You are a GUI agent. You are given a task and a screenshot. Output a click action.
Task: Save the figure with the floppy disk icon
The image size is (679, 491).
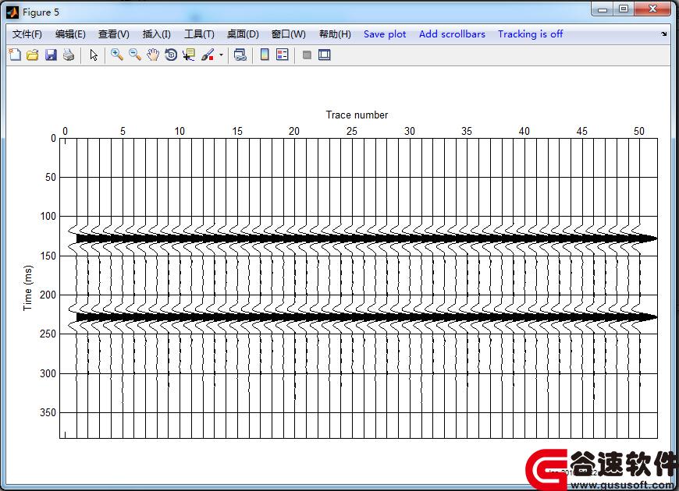click(51, 55)
